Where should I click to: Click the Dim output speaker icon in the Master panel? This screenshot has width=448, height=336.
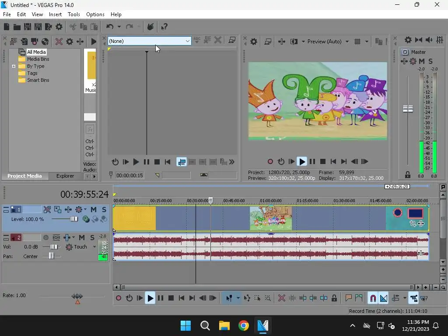tap(429, 40)
